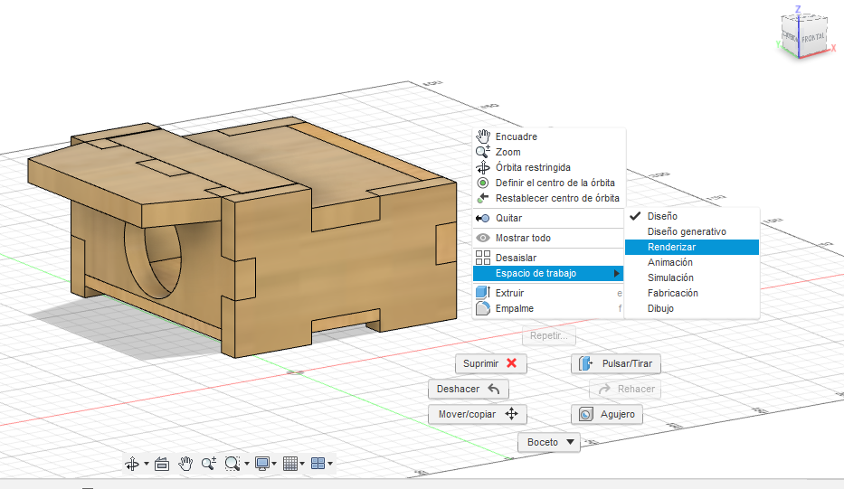Screen dimensions: 844x489
Task: Click the Zoom Window icon in navigation bar
Action: point(232,464)
